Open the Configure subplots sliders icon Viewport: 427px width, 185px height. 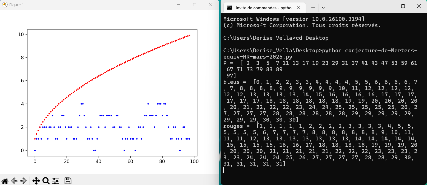56,181
